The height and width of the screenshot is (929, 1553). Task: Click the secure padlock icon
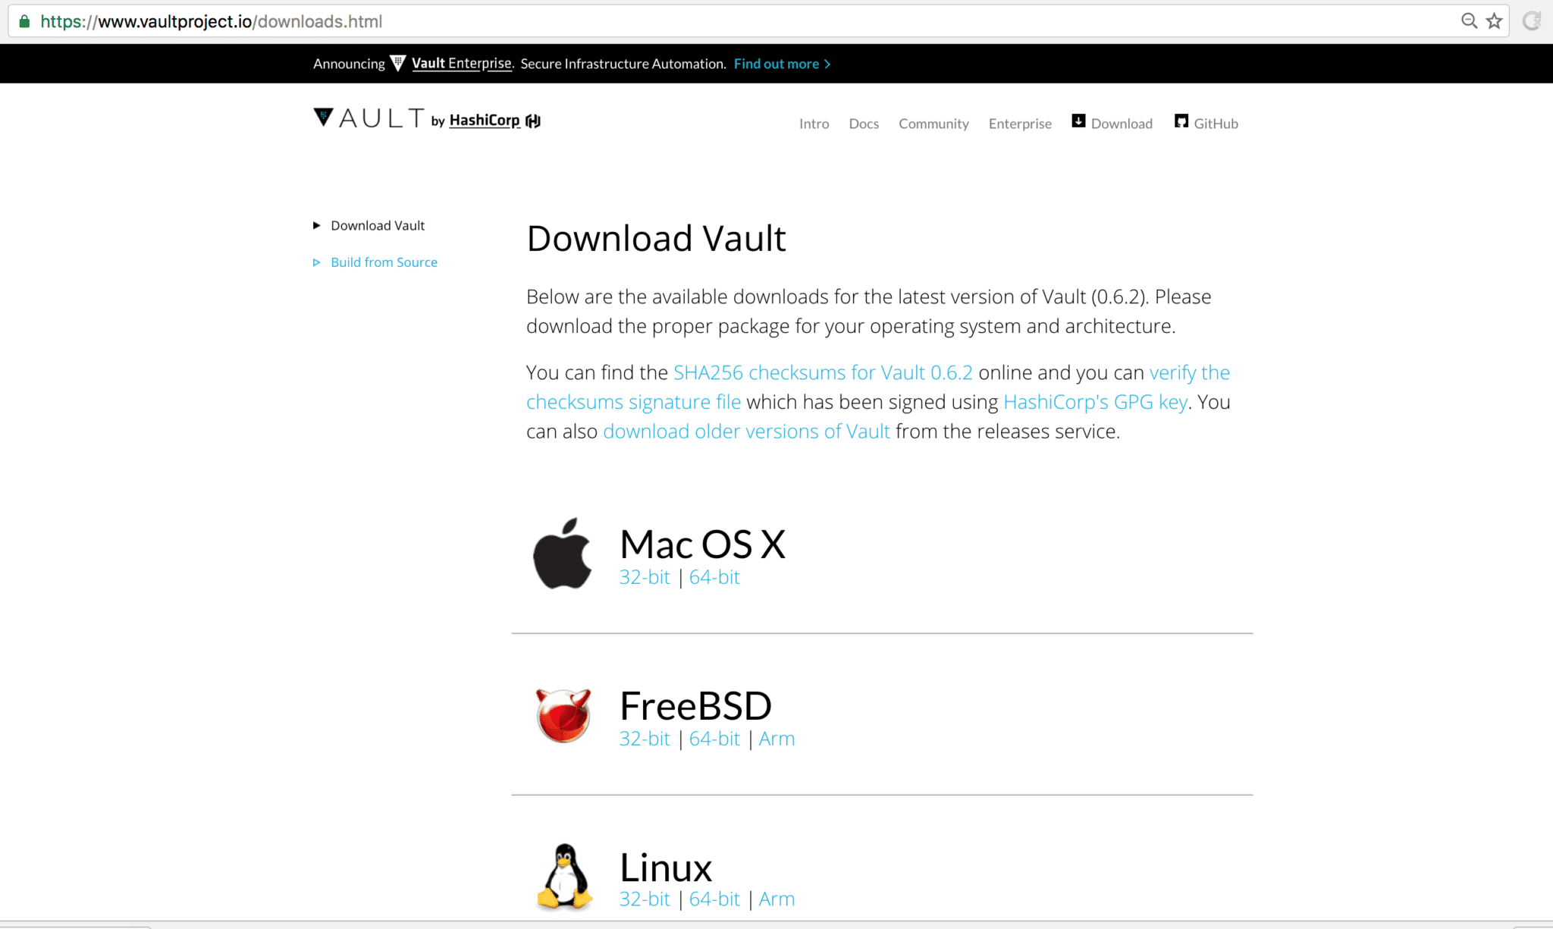click(x=24, y=21)
